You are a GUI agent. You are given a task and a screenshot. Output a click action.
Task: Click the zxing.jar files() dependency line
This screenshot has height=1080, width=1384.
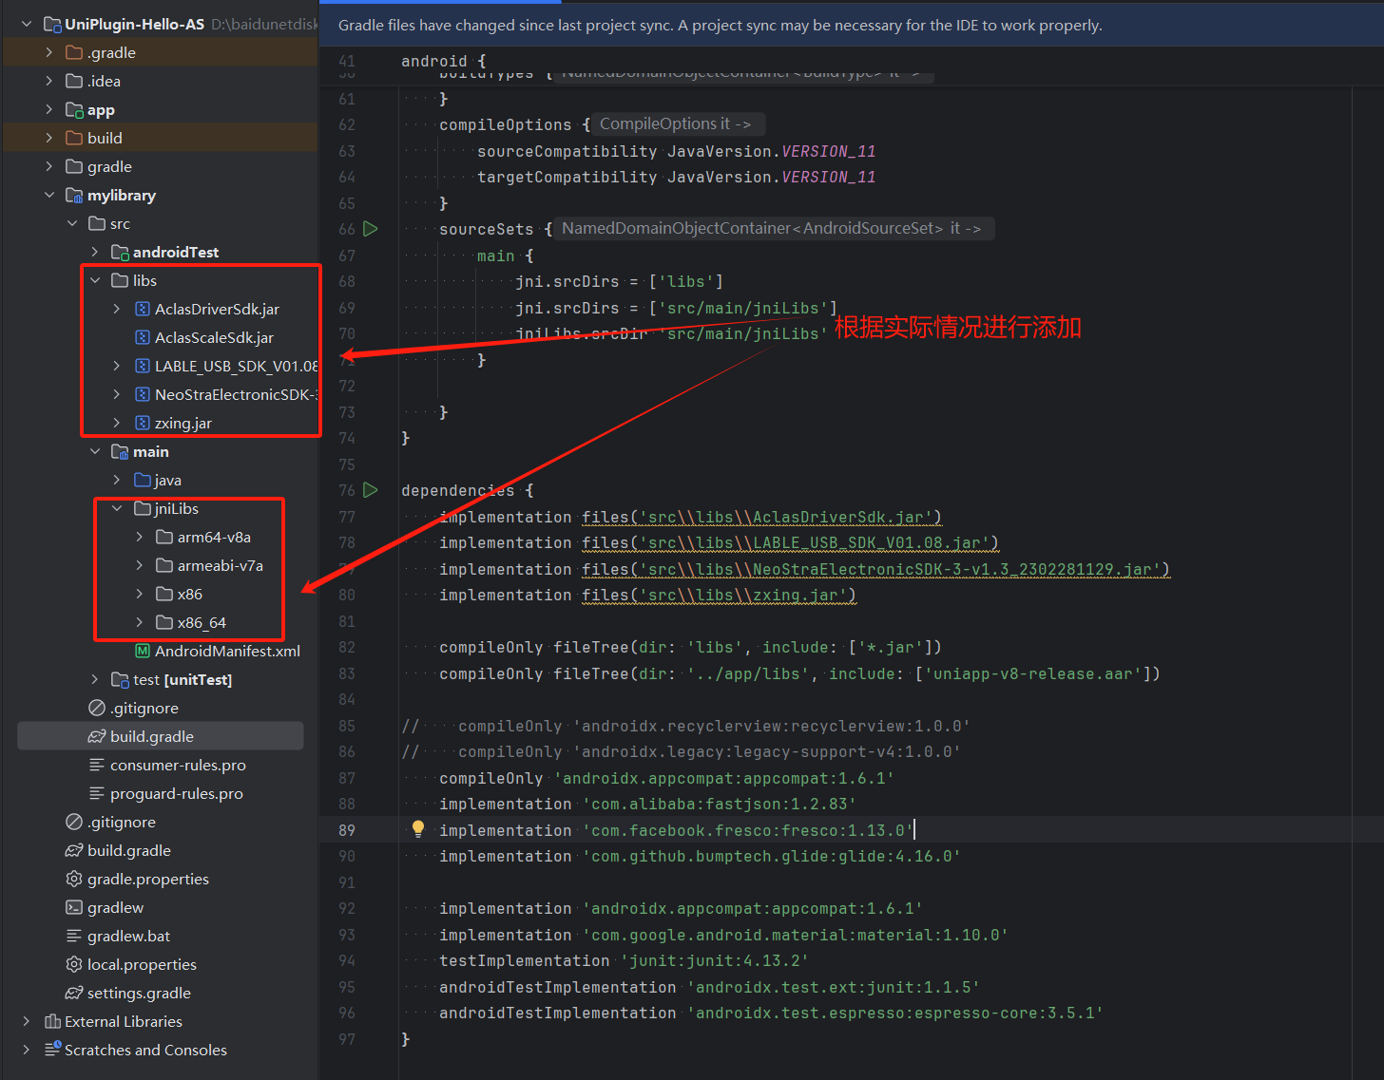click(647, 595)
